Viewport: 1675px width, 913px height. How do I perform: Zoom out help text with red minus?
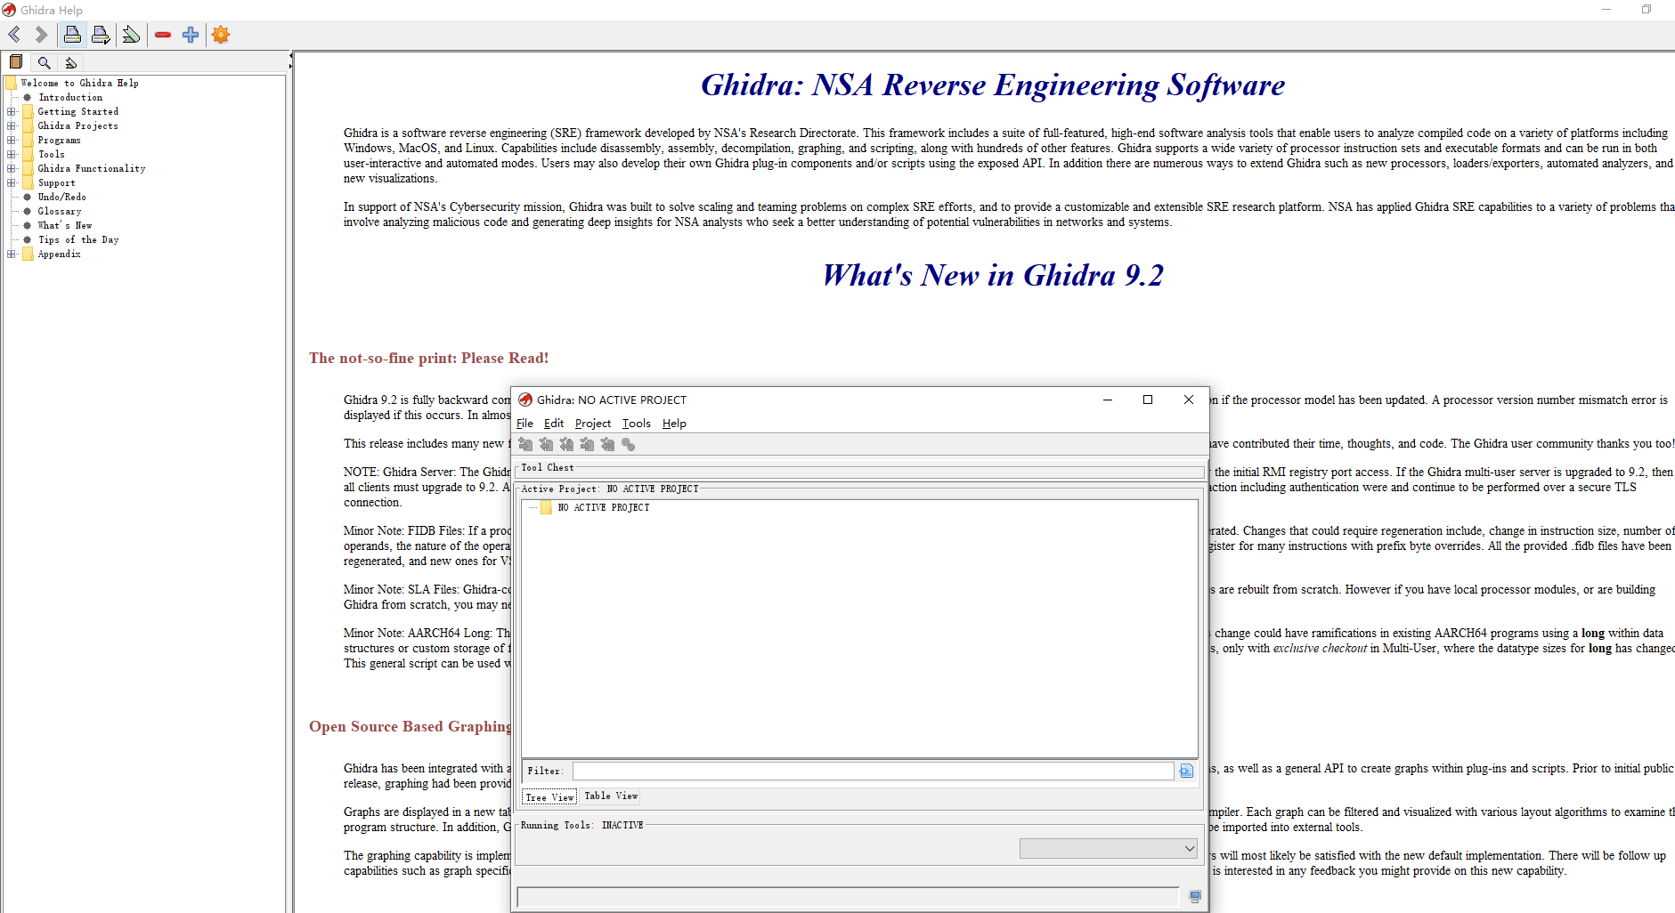[162, 35]
